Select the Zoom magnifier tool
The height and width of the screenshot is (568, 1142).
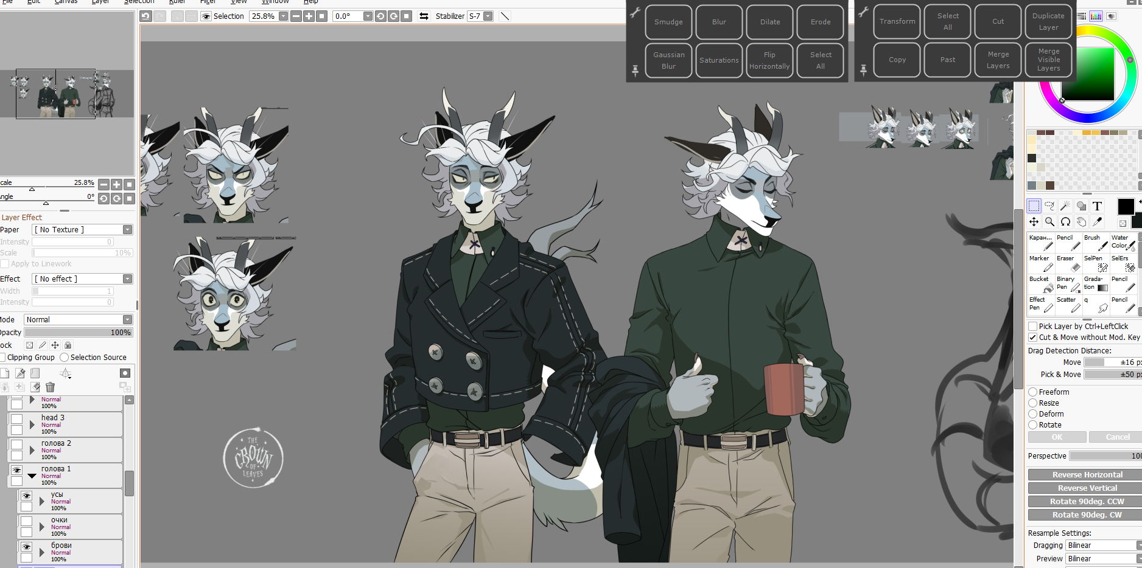(x=1049, y=222)
